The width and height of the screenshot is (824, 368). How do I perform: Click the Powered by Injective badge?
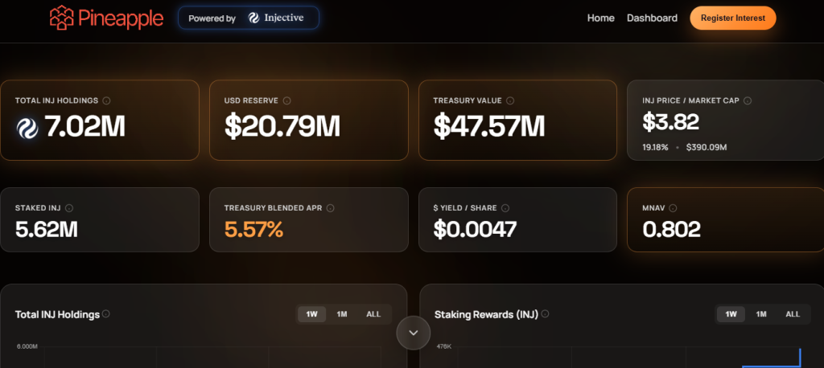pos(248,18)
